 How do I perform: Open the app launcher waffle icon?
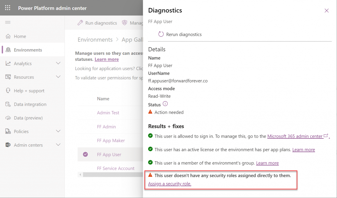(x=8, y=8)
